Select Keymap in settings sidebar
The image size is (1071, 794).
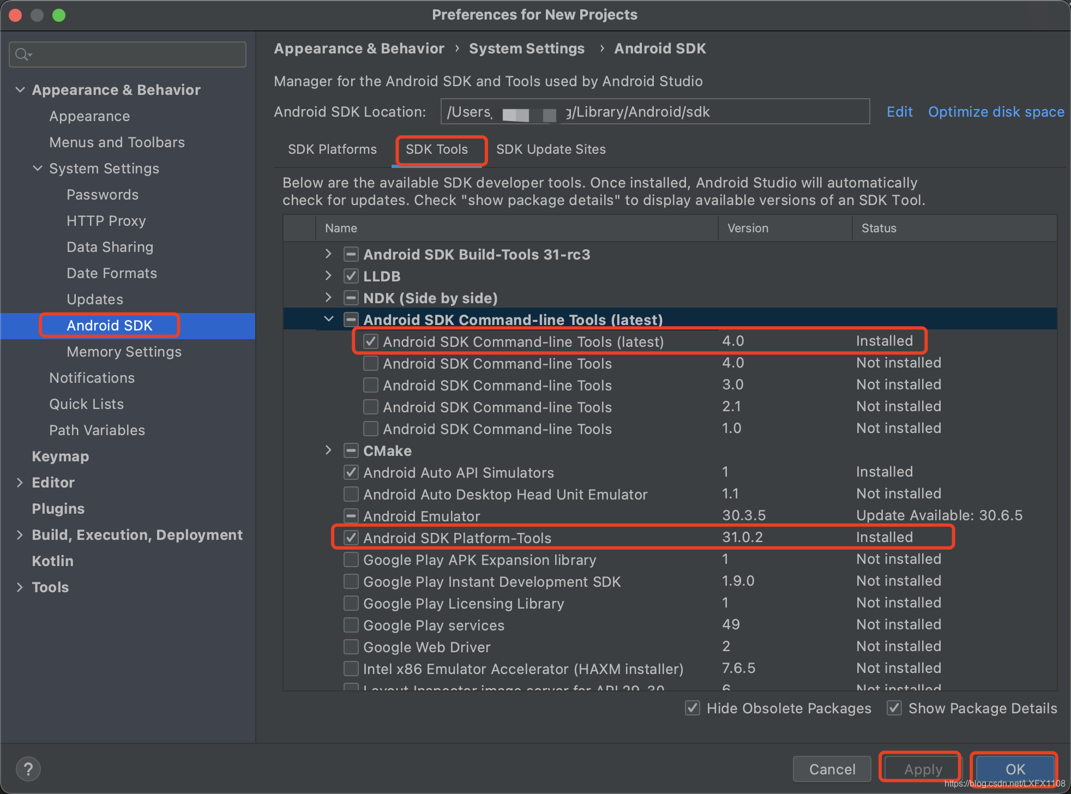(x=60, y=456)
